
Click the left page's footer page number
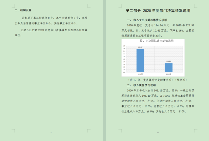click(x=51, y=132)
